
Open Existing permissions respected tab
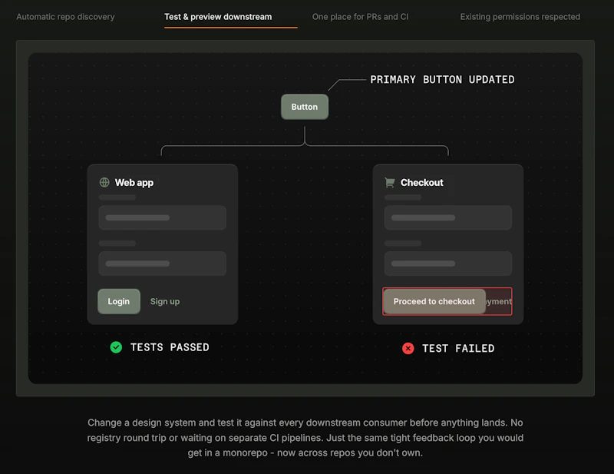520,17
